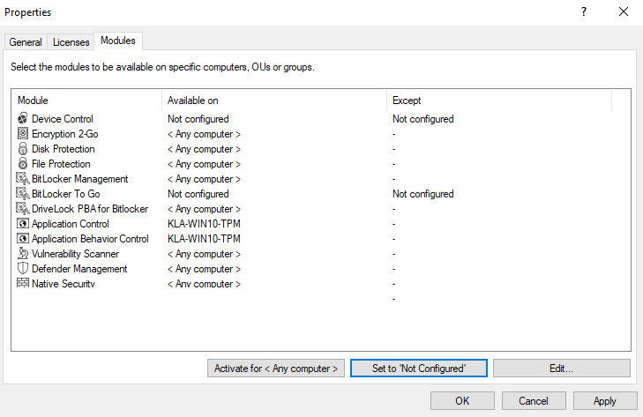Click the Disk Protection padlock icon
Viewport: 643px width, 417px height.
[23, 149]
